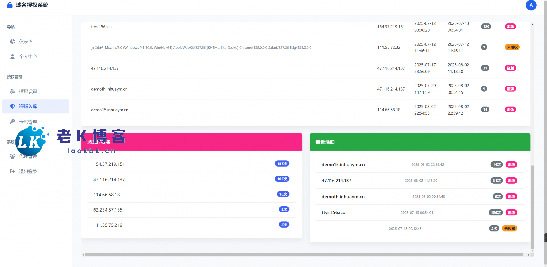Click the dashboard pie chart icon
Screen dimensions: 547x267
13,41
